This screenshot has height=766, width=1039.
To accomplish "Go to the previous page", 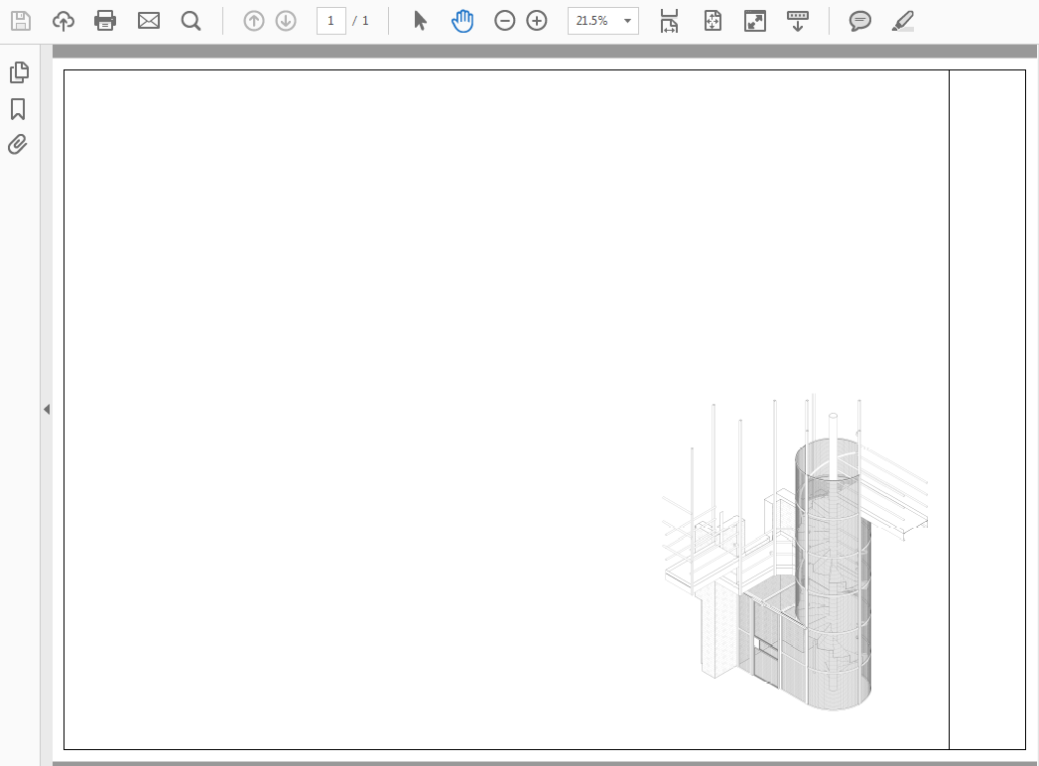I will point(254,21).
